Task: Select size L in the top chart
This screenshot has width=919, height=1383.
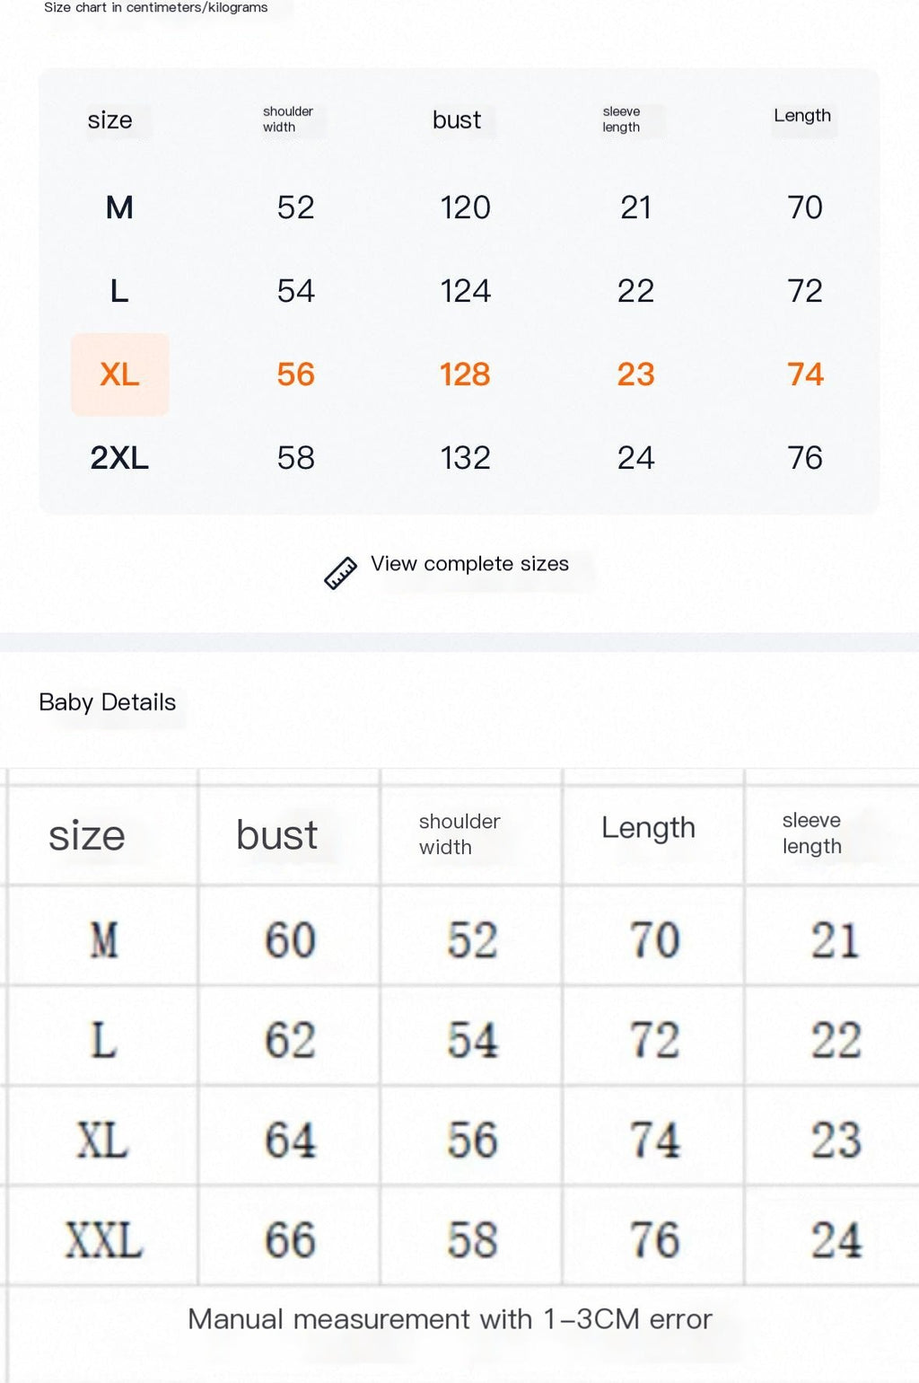Action: click(119, 291)
